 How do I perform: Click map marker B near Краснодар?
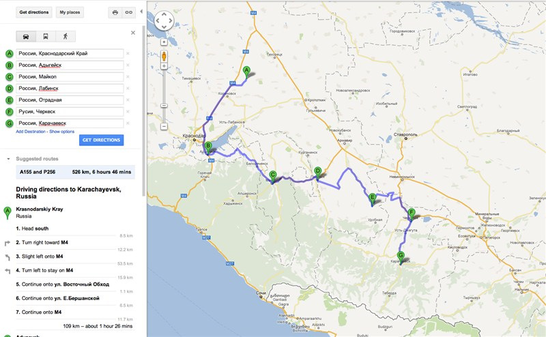208,147
